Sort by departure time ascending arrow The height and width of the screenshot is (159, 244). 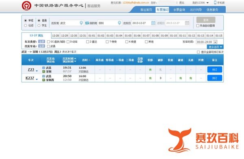75,59
